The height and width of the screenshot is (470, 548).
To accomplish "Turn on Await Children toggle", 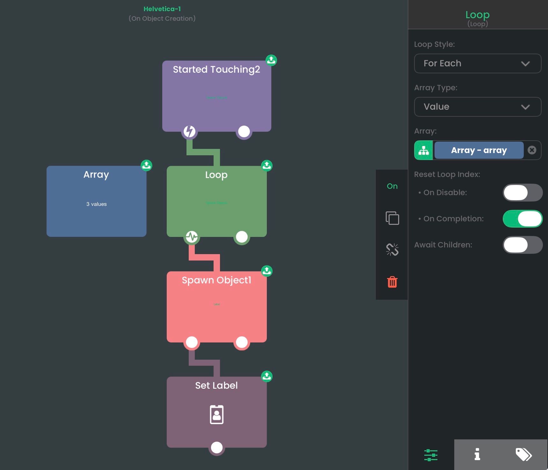I will 522,245.
